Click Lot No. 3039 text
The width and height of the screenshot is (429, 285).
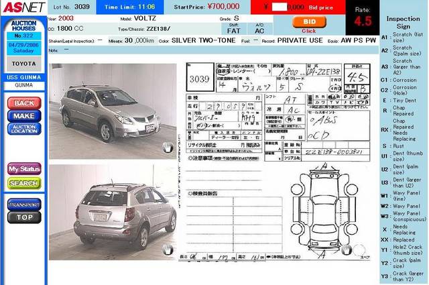coord(72,7)
